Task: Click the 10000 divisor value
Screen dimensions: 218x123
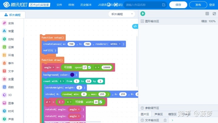Action: (107, 67)
